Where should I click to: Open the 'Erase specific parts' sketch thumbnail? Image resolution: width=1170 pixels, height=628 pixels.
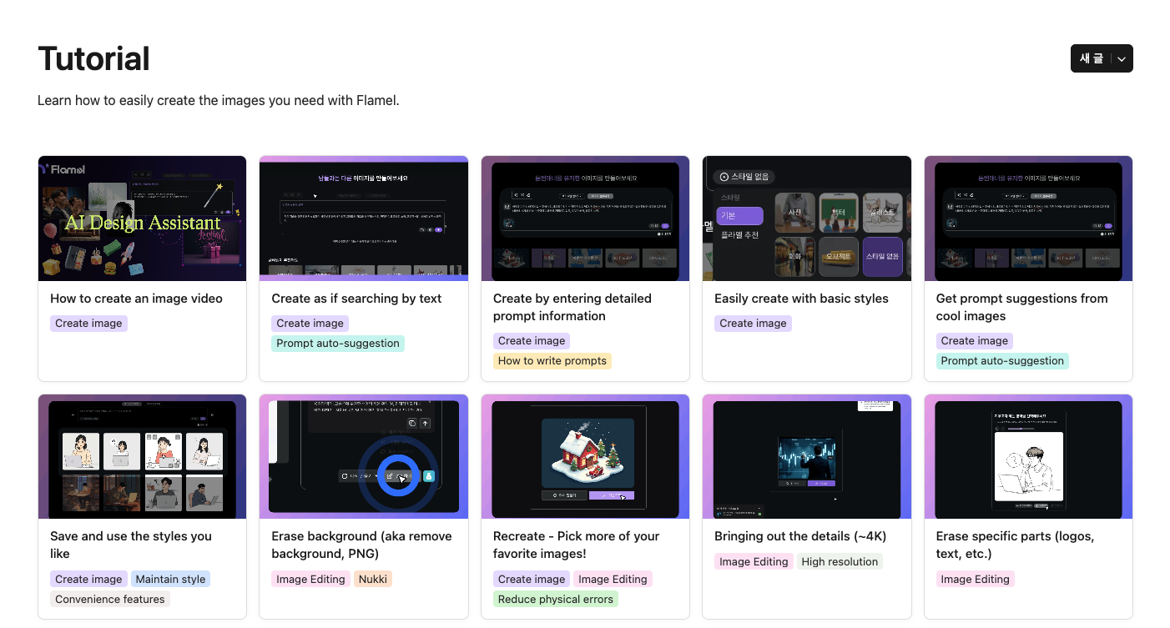pos(1028,457)
